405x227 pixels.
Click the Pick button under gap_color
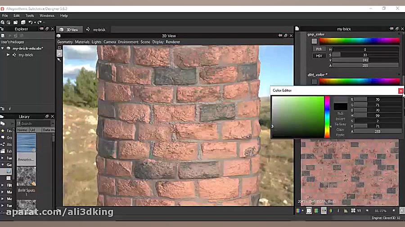[x=319, y=49]
